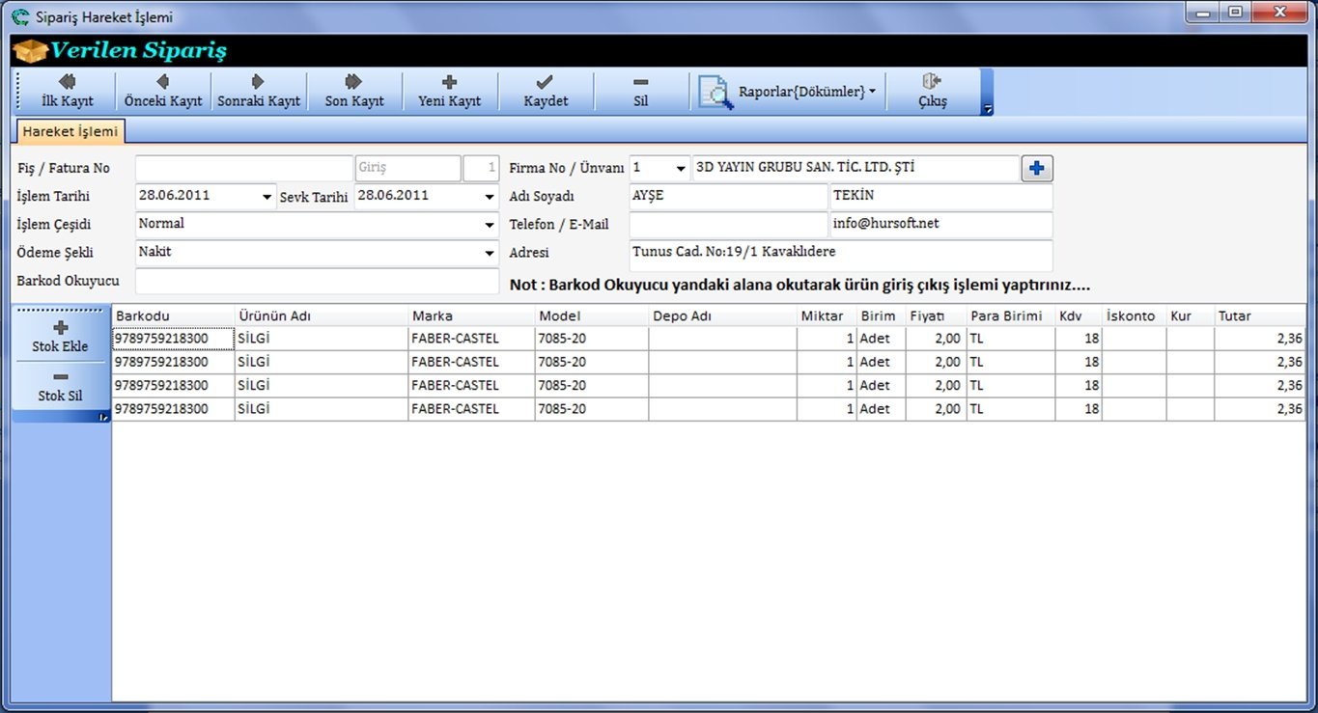Sort the grid by the Tutar column header

[1258, 315]
